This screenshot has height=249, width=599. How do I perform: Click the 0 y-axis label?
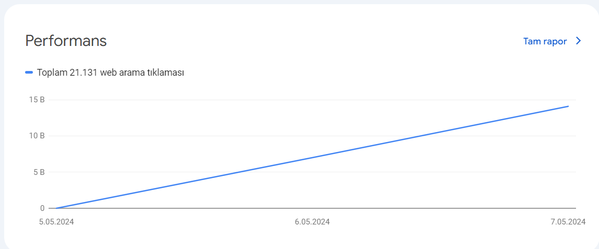[42, 208]
